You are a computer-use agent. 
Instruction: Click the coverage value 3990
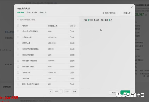click(50, 67)
